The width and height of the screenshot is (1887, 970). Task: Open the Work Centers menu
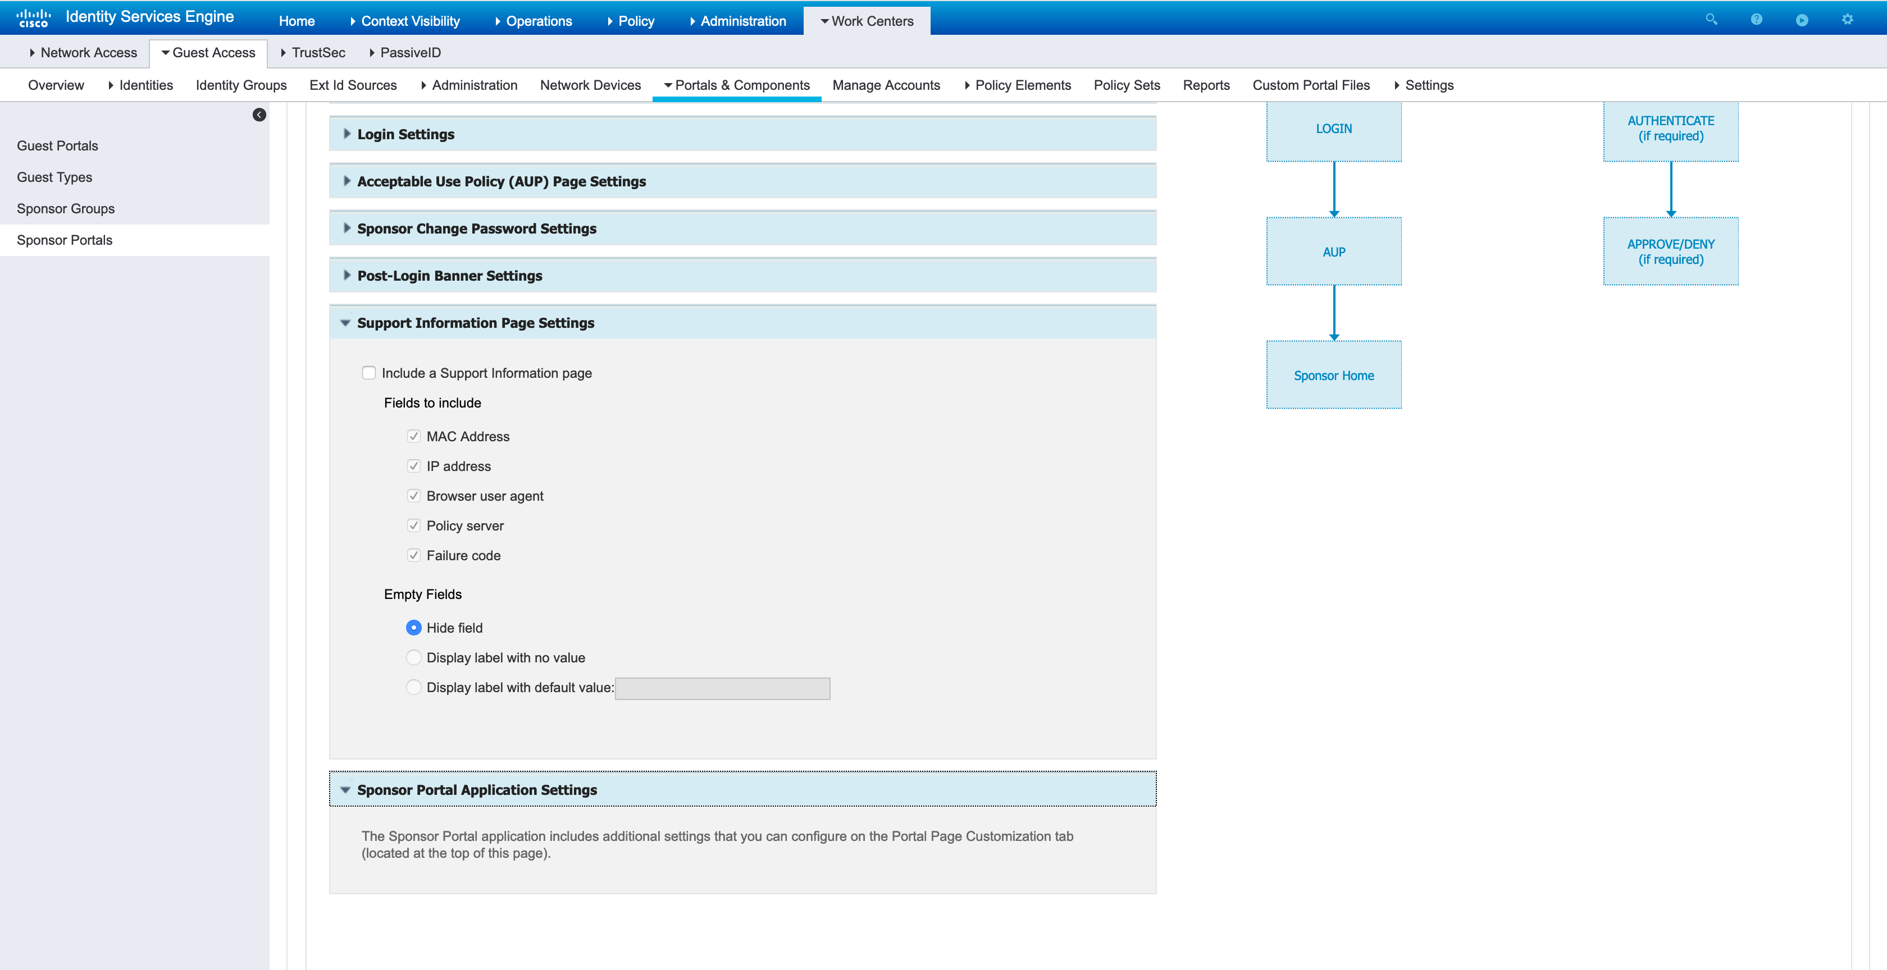coord(867,21)
